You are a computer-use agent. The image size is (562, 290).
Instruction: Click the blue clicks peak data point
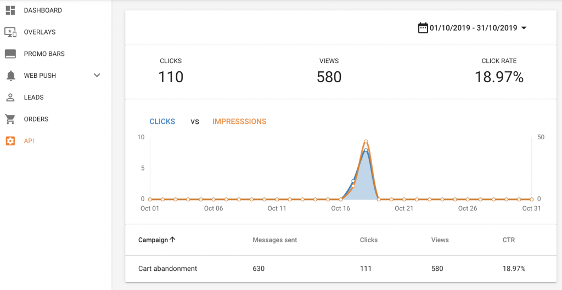[366, 150]
